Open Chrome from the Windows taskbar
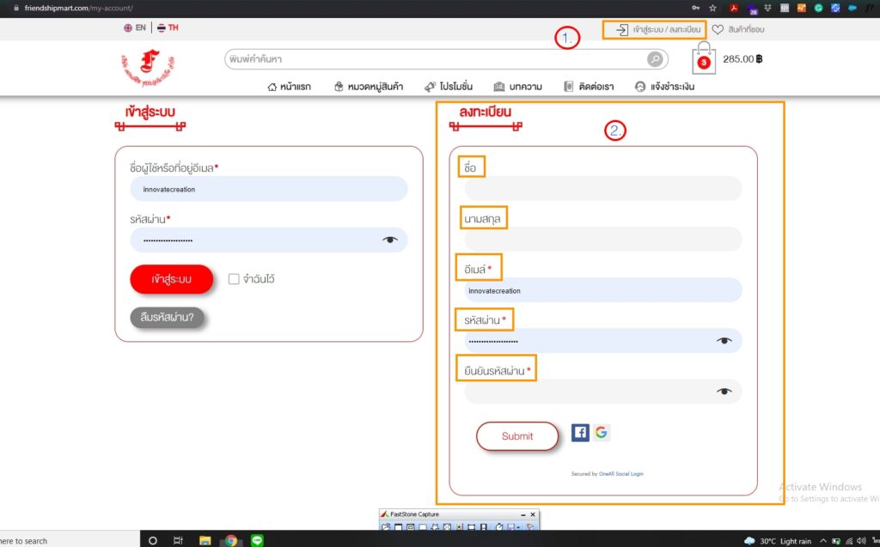 [x=230, y=540]
